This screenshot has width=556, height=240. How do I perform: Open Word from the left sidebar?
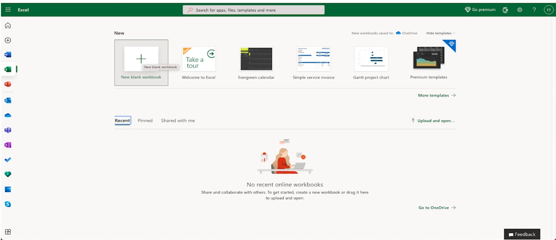click(8, 55)
